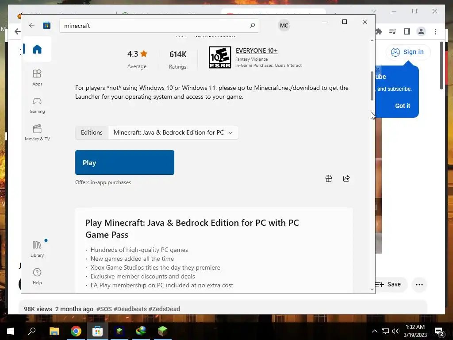Click the share icon for Minecraft
Viewport: 453px width, 340px height.
click(346, 178)
